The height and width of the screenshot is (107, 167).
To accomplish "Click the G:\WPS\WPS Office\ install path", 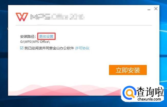I will pos(35,42).
